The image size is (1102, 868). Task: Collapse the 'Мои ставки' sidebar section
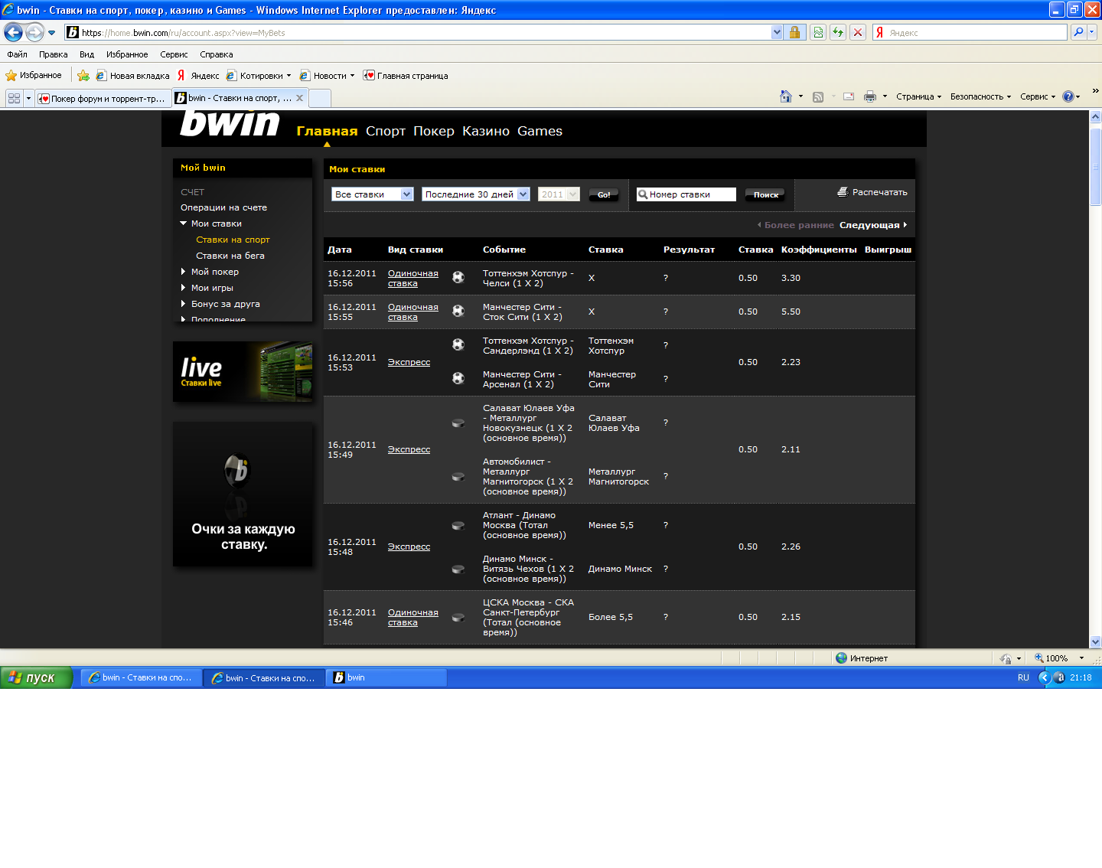[x=184, y=224]
